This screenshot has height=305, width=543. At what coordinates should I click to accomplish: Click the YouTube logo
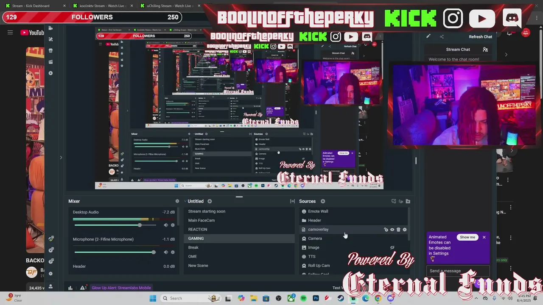(32, 33)
